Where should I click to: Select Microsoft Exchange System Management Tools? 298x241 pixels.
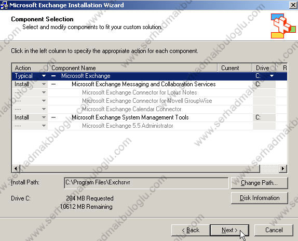[130, 117]
